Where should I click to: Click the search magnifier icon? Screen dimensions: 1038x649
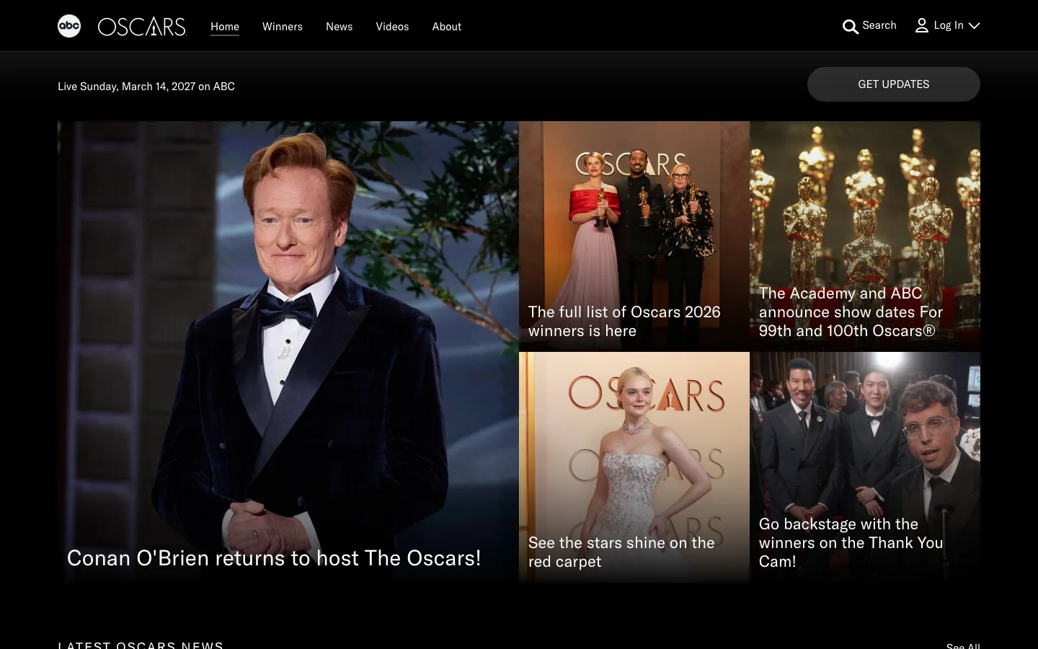[x=851, y=27]
